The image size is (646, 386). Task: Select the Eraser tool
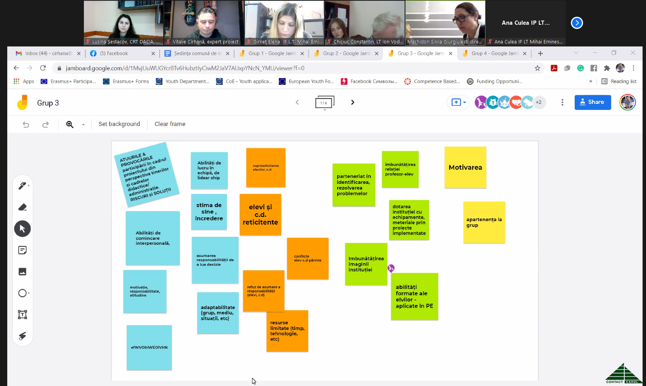point(22,207)
